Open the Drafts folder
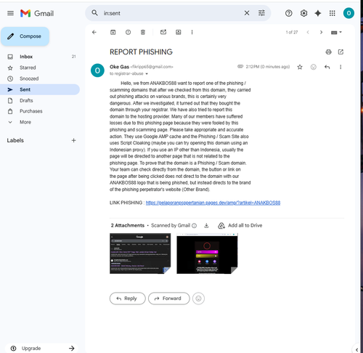 click(x=40, y=100)
